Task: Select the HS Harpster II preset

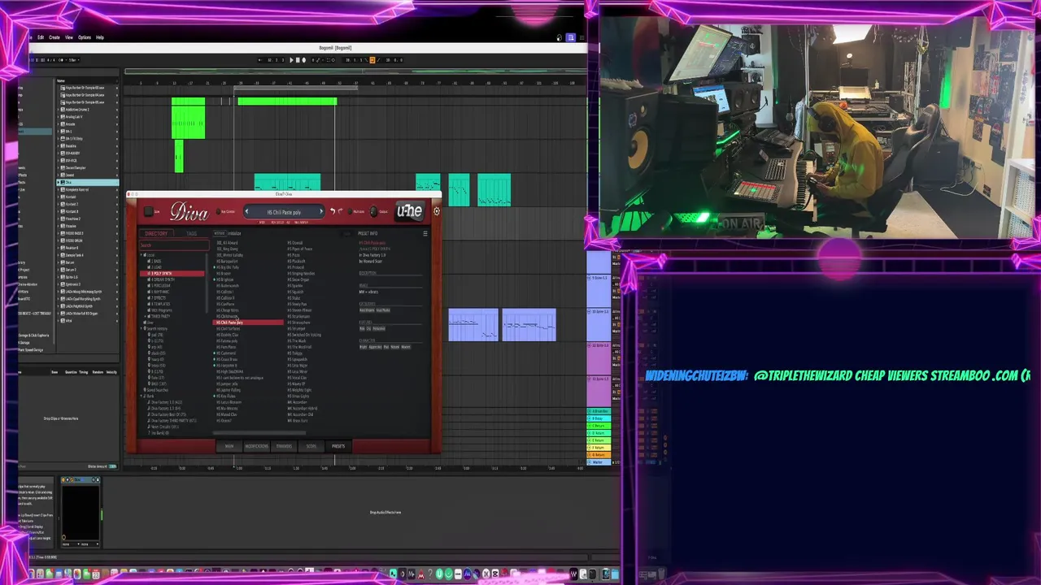Action: [x=226, y=366]
